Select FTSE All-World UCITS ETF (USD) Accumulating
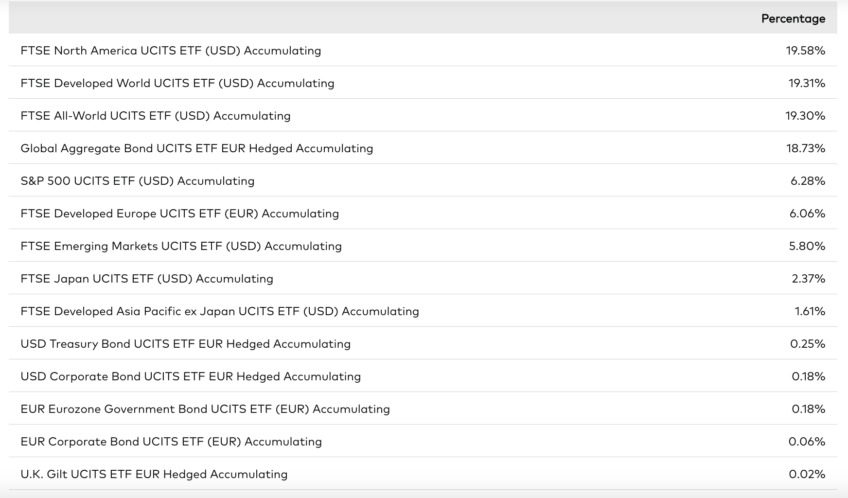The image size is (848, 498). pos(156,116)
